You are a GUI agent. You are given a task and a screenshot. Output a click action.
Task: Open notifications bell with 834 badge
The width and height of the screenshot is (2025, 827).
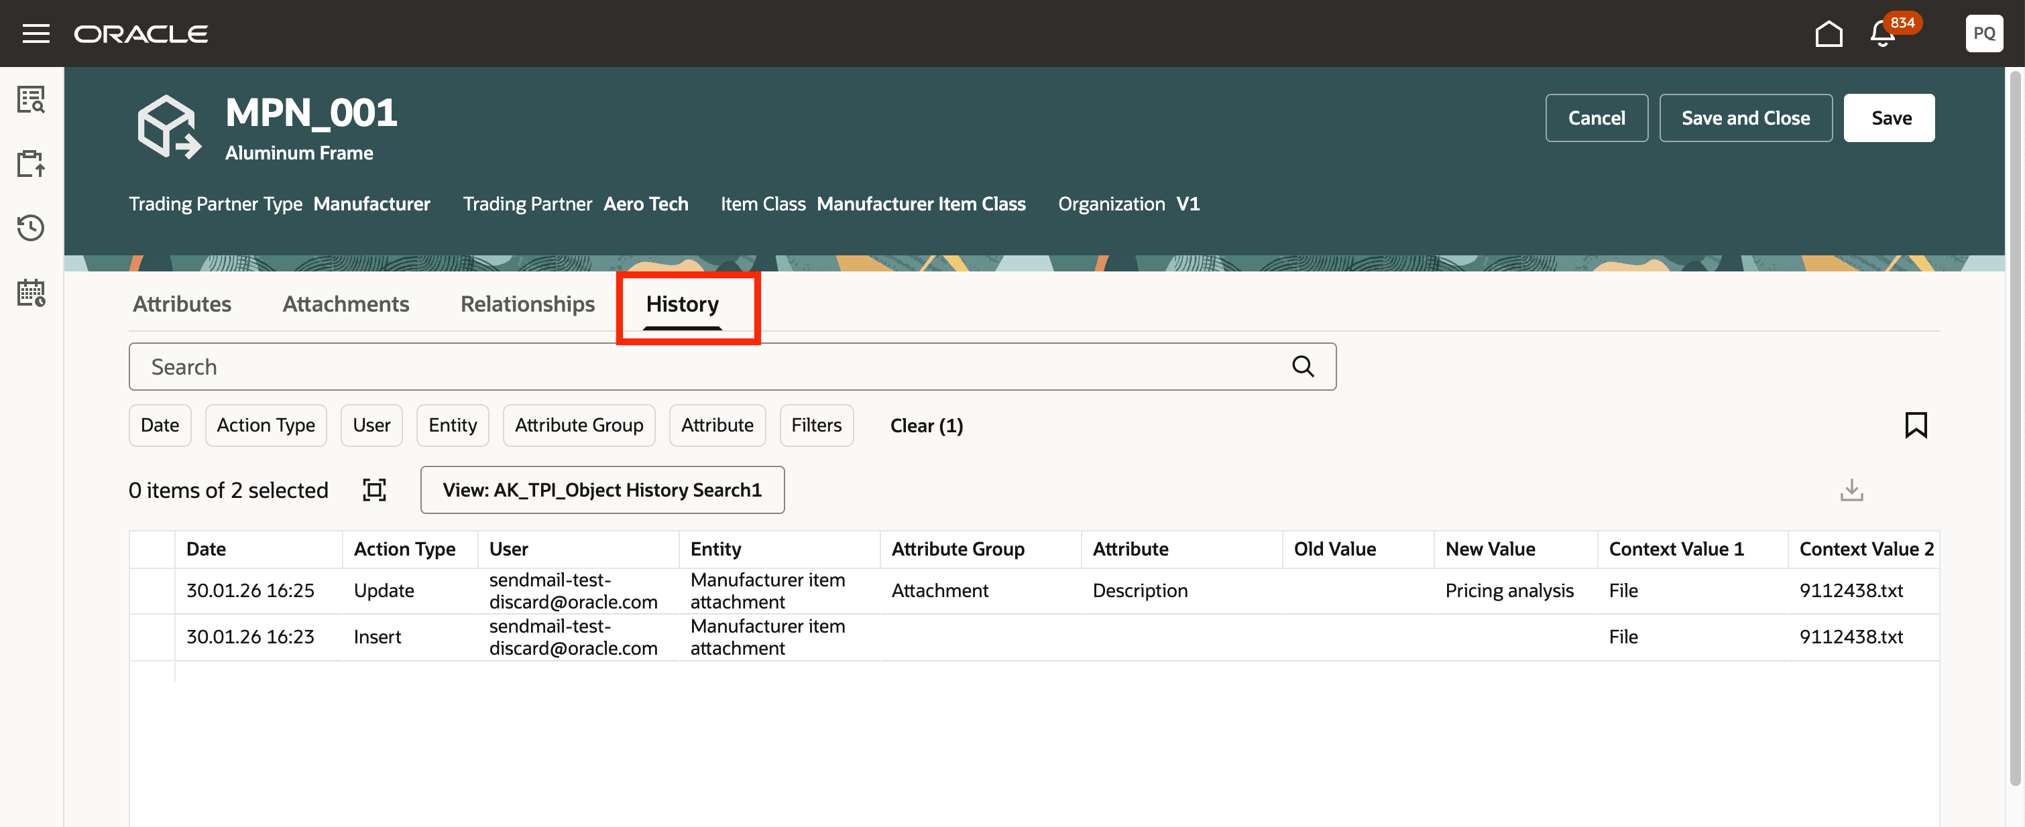tap(1884, 33)
